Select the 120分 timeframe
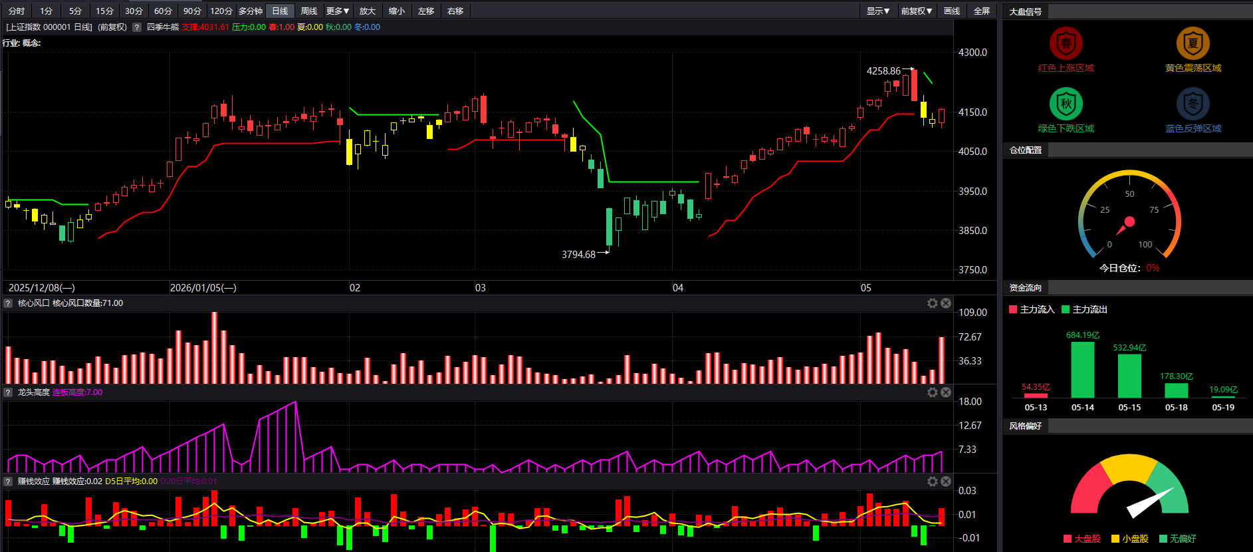This screenshot has height=552, width=1253. pos(221,11)
